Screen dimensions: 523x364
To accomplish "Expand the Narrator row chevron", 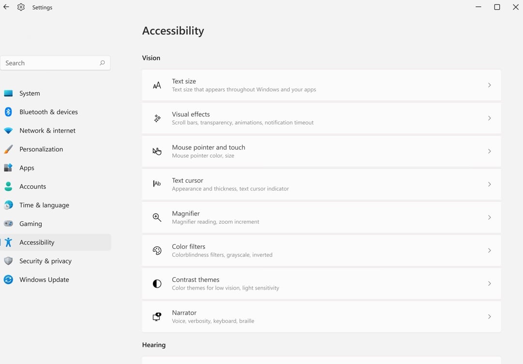I will click(489, 317).
